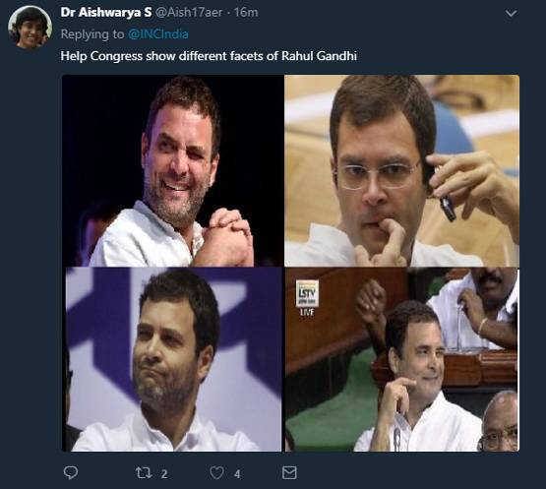This screenshot has width=546, height=489.
Task: Click the tweet text starting Help Congress
Action: click(x=209, y=56)
